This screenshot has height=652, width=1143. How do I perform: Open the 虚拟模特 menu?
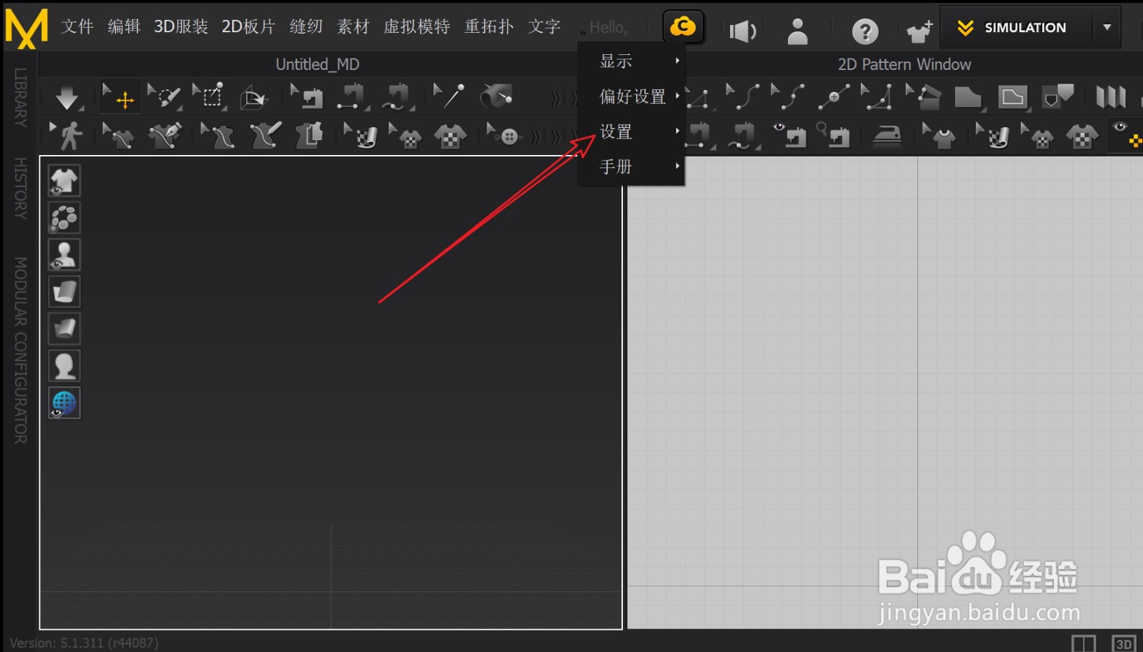tap(417, 27)
